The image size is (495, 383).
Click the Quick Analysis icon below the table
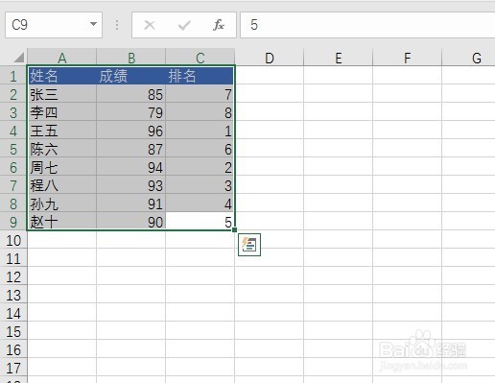(x=249, y=245)
